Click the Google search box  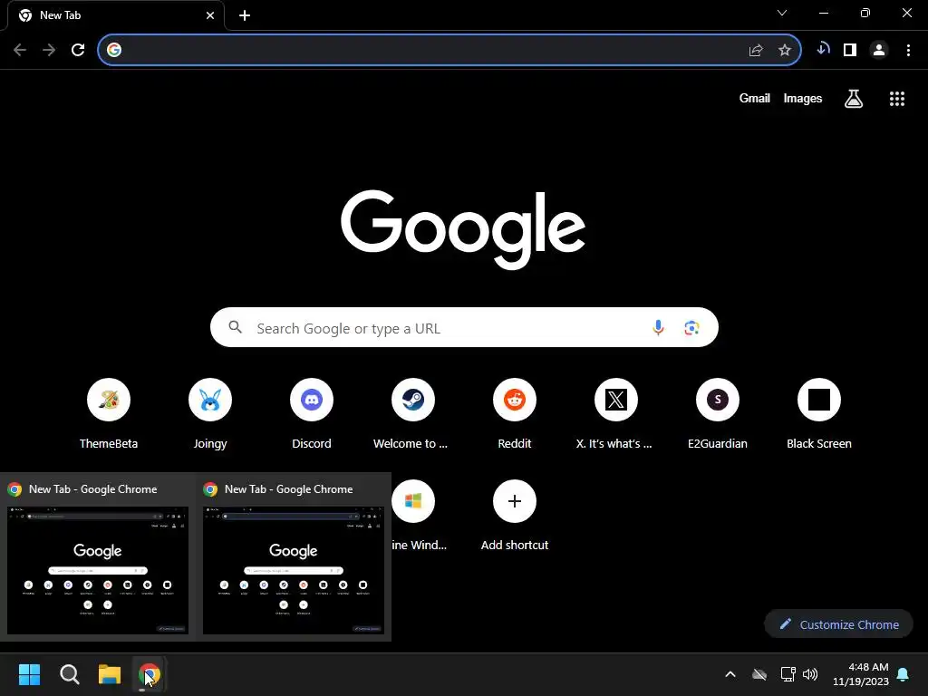[464, 327]
